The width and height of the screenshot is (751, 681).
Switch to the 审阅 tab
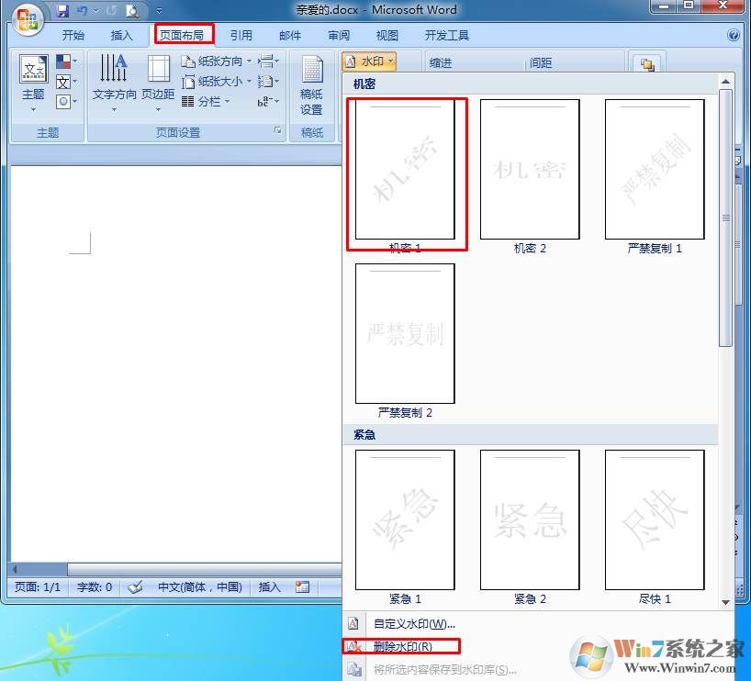339,36
